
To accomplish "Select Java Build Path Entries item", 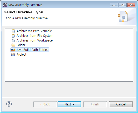I will point(30,50).
